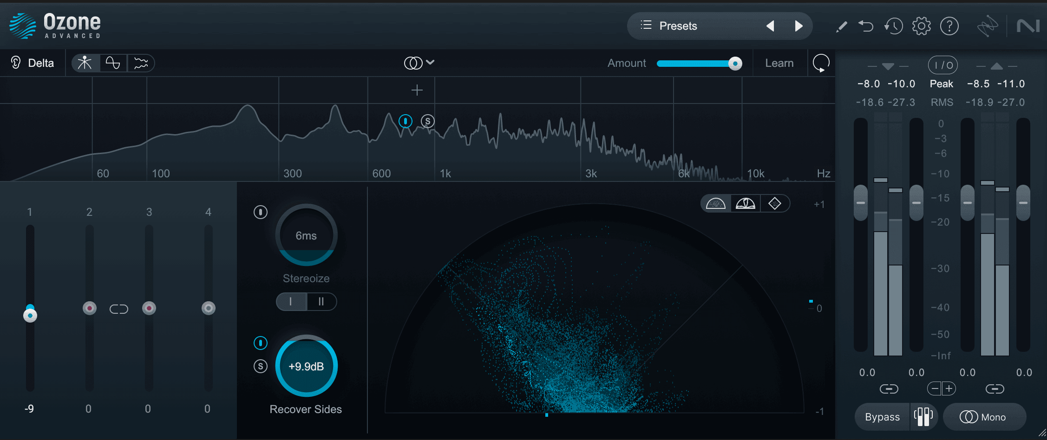Select Stereoize mode II
The height and width of the screenshot is (440, 1047).
[x=321, y=302]
